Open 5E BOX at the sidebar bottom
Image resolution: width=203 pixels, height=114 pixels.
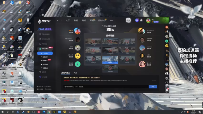pos(40,87)
